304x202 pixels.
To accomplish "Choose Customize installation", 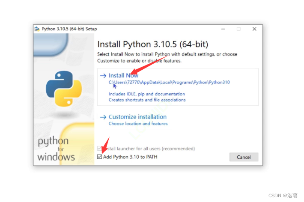I will [x=137, y=117].
